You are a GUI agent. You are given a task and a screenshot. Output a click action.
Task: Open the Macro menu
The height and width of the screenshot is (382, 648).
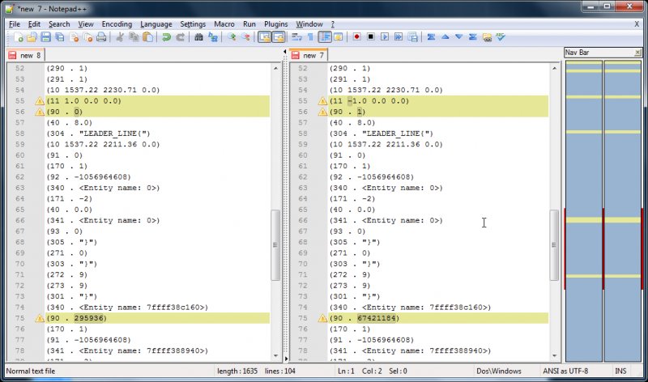coord(224,24)
